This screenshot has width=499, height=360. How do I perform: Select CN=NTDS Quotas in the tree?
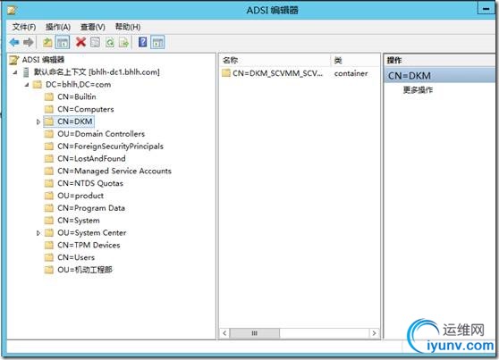pos(90,183)
